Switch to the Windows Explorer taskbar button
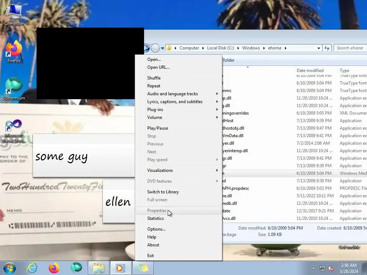The height and width of the screenshot is (275, 367). click(99, 268)
